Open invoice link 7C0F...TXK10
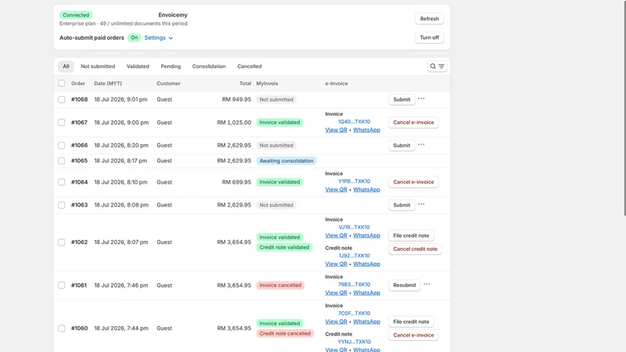The image size is (626, 352). [354, 314]
